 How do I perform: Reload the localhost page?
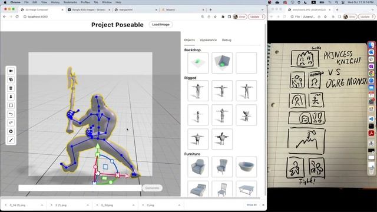pyautogui.click(x=17, y=16)
